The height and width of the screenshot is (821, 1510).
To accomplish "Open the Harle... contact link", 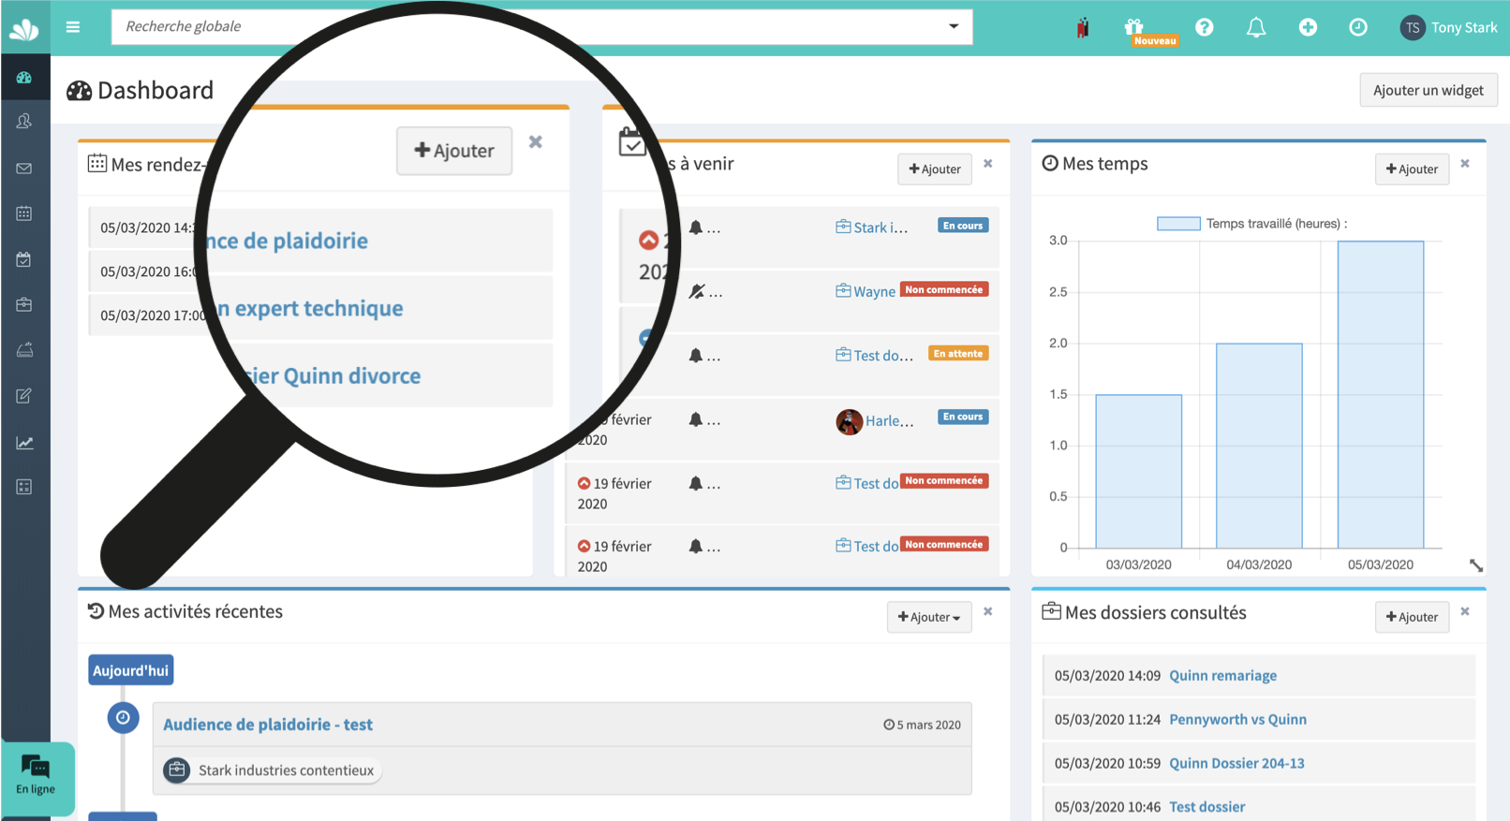I will [x=875, y=421].
